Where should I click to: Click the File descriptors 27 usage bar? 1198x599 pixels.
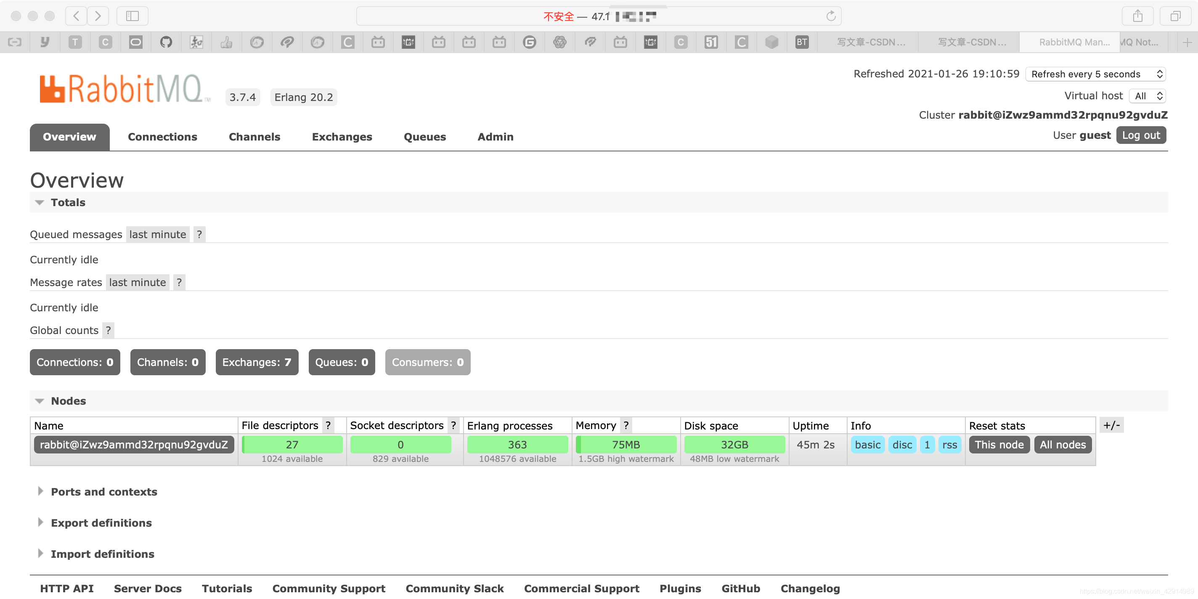point(292,445)
